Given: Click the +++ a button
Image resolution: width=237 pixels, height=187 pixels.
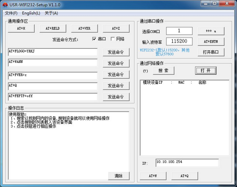Looking at the screenshot, I should pyautogui.click(x=211, y=31).
